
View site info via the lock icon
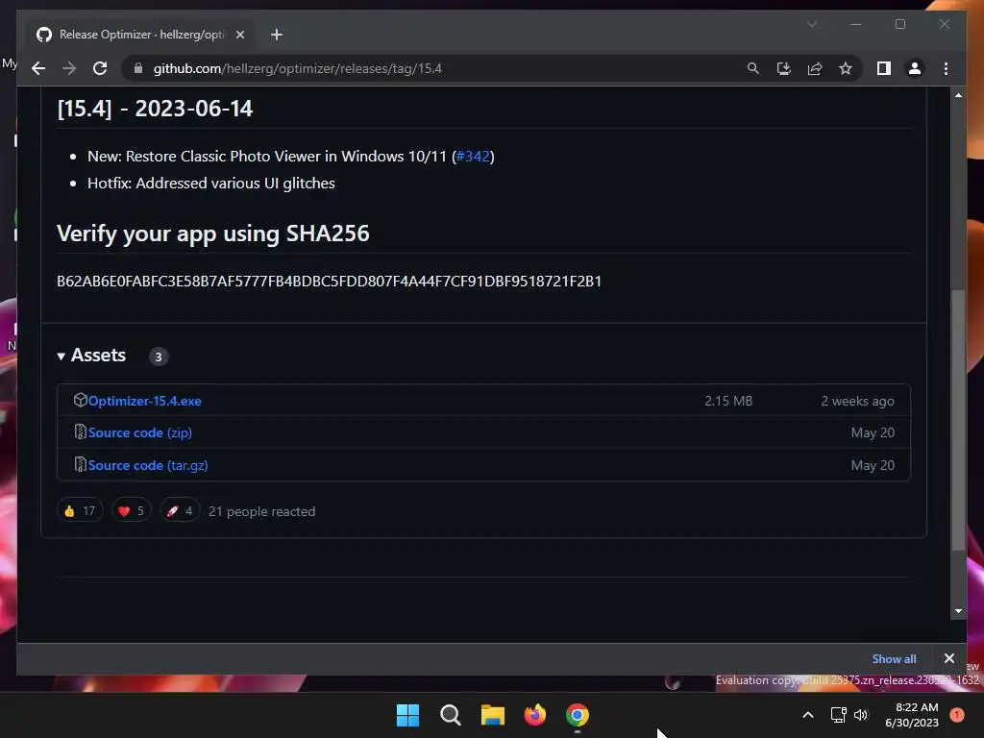pyautogui.click(x=138, y=68)
